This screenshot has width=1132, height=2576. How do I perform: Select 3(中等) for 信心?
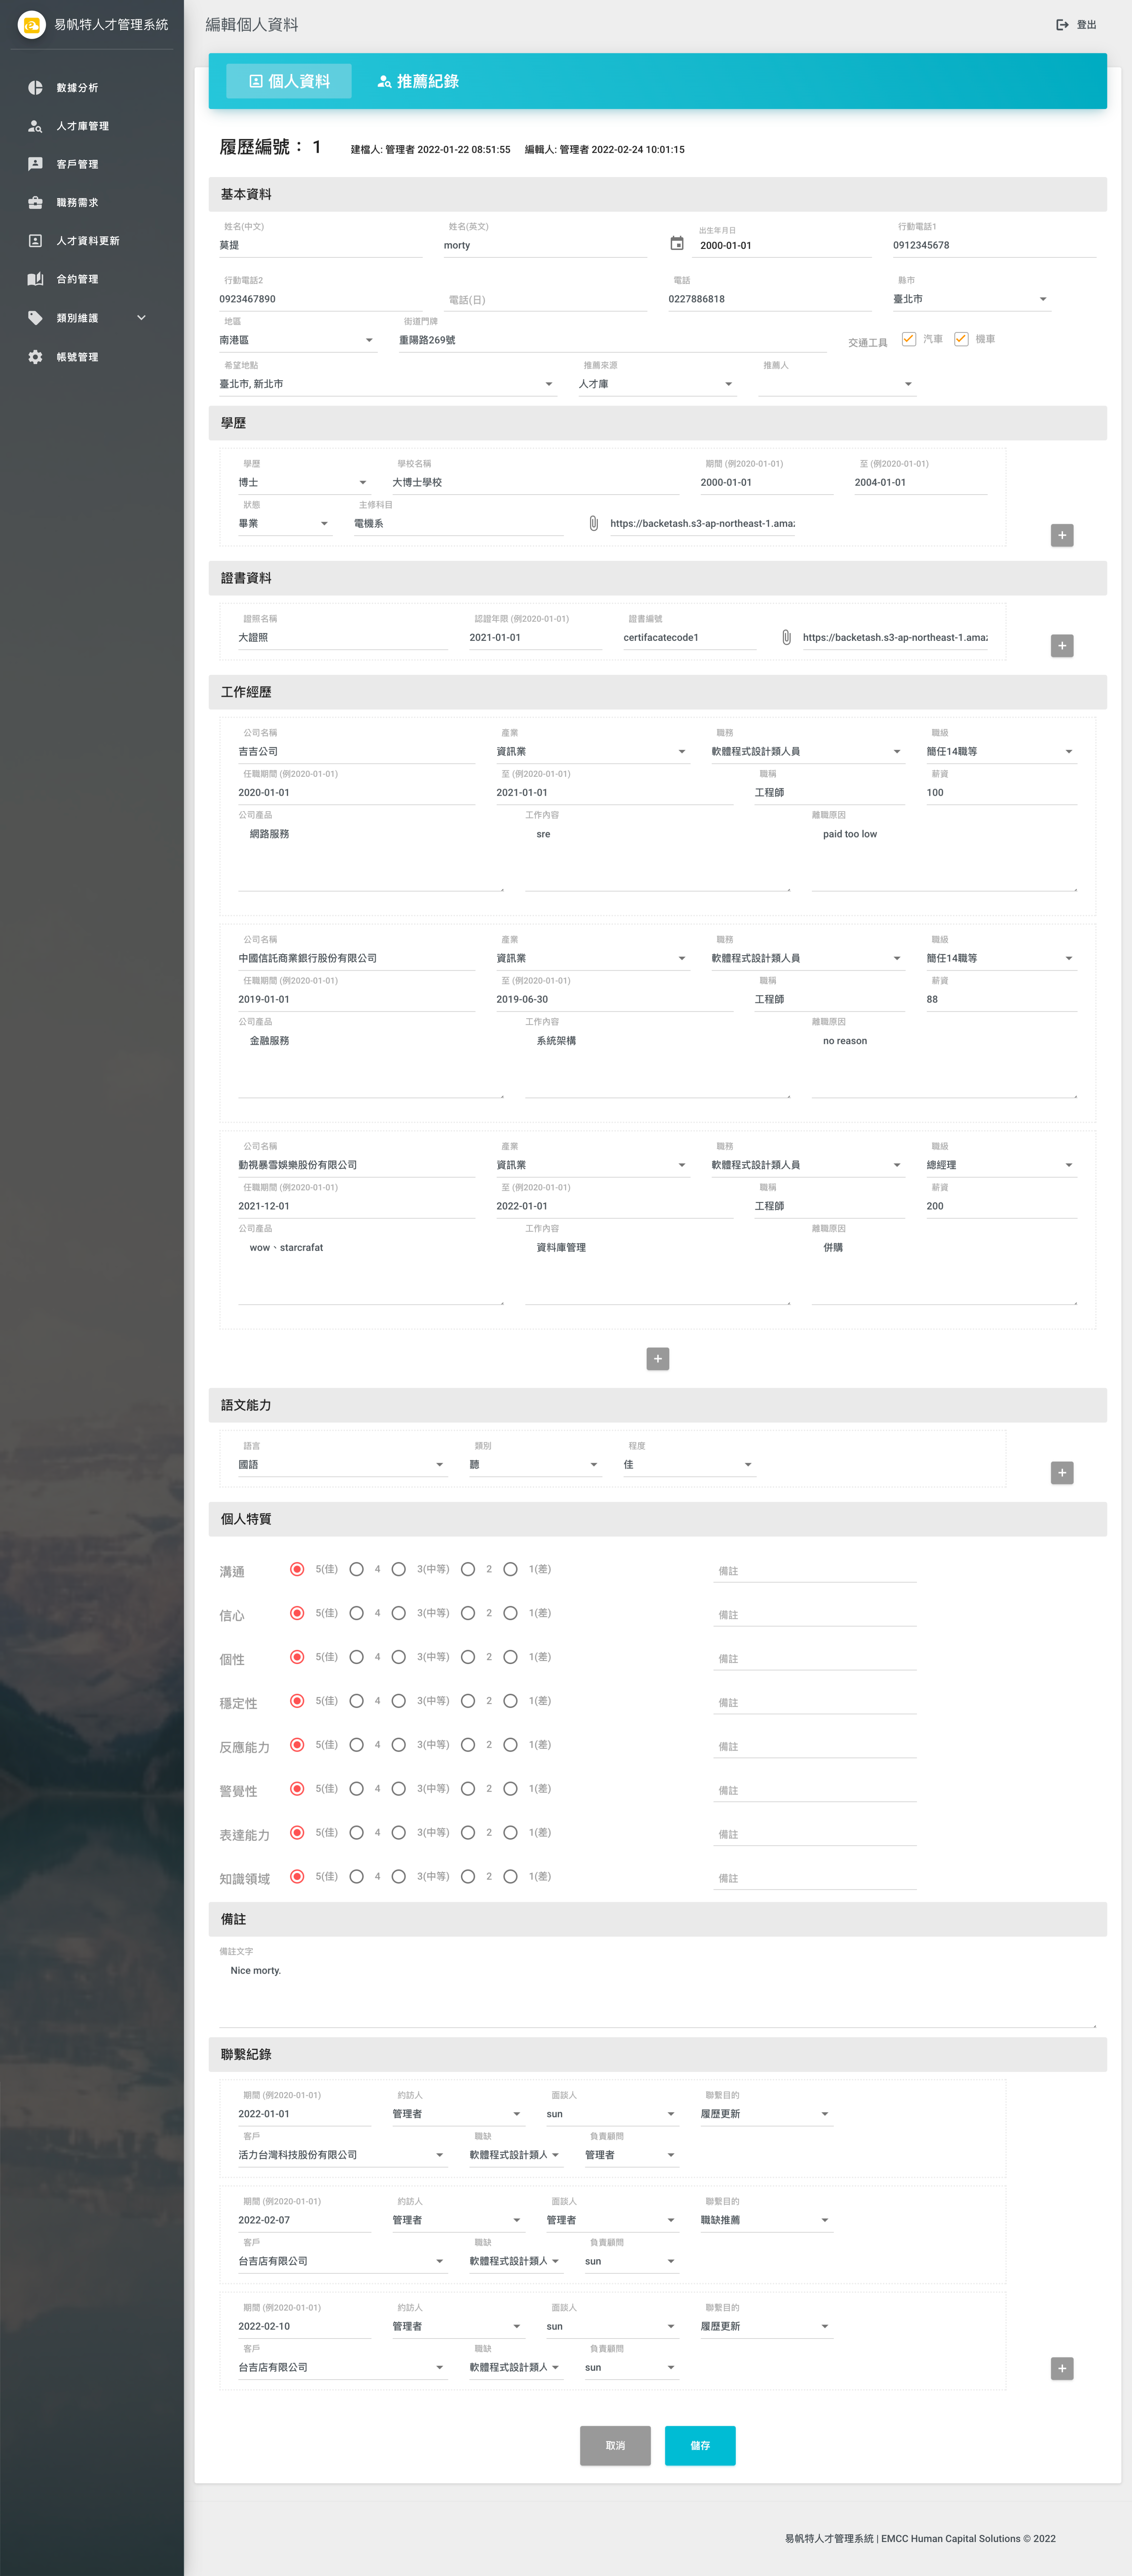[399, 1613]
